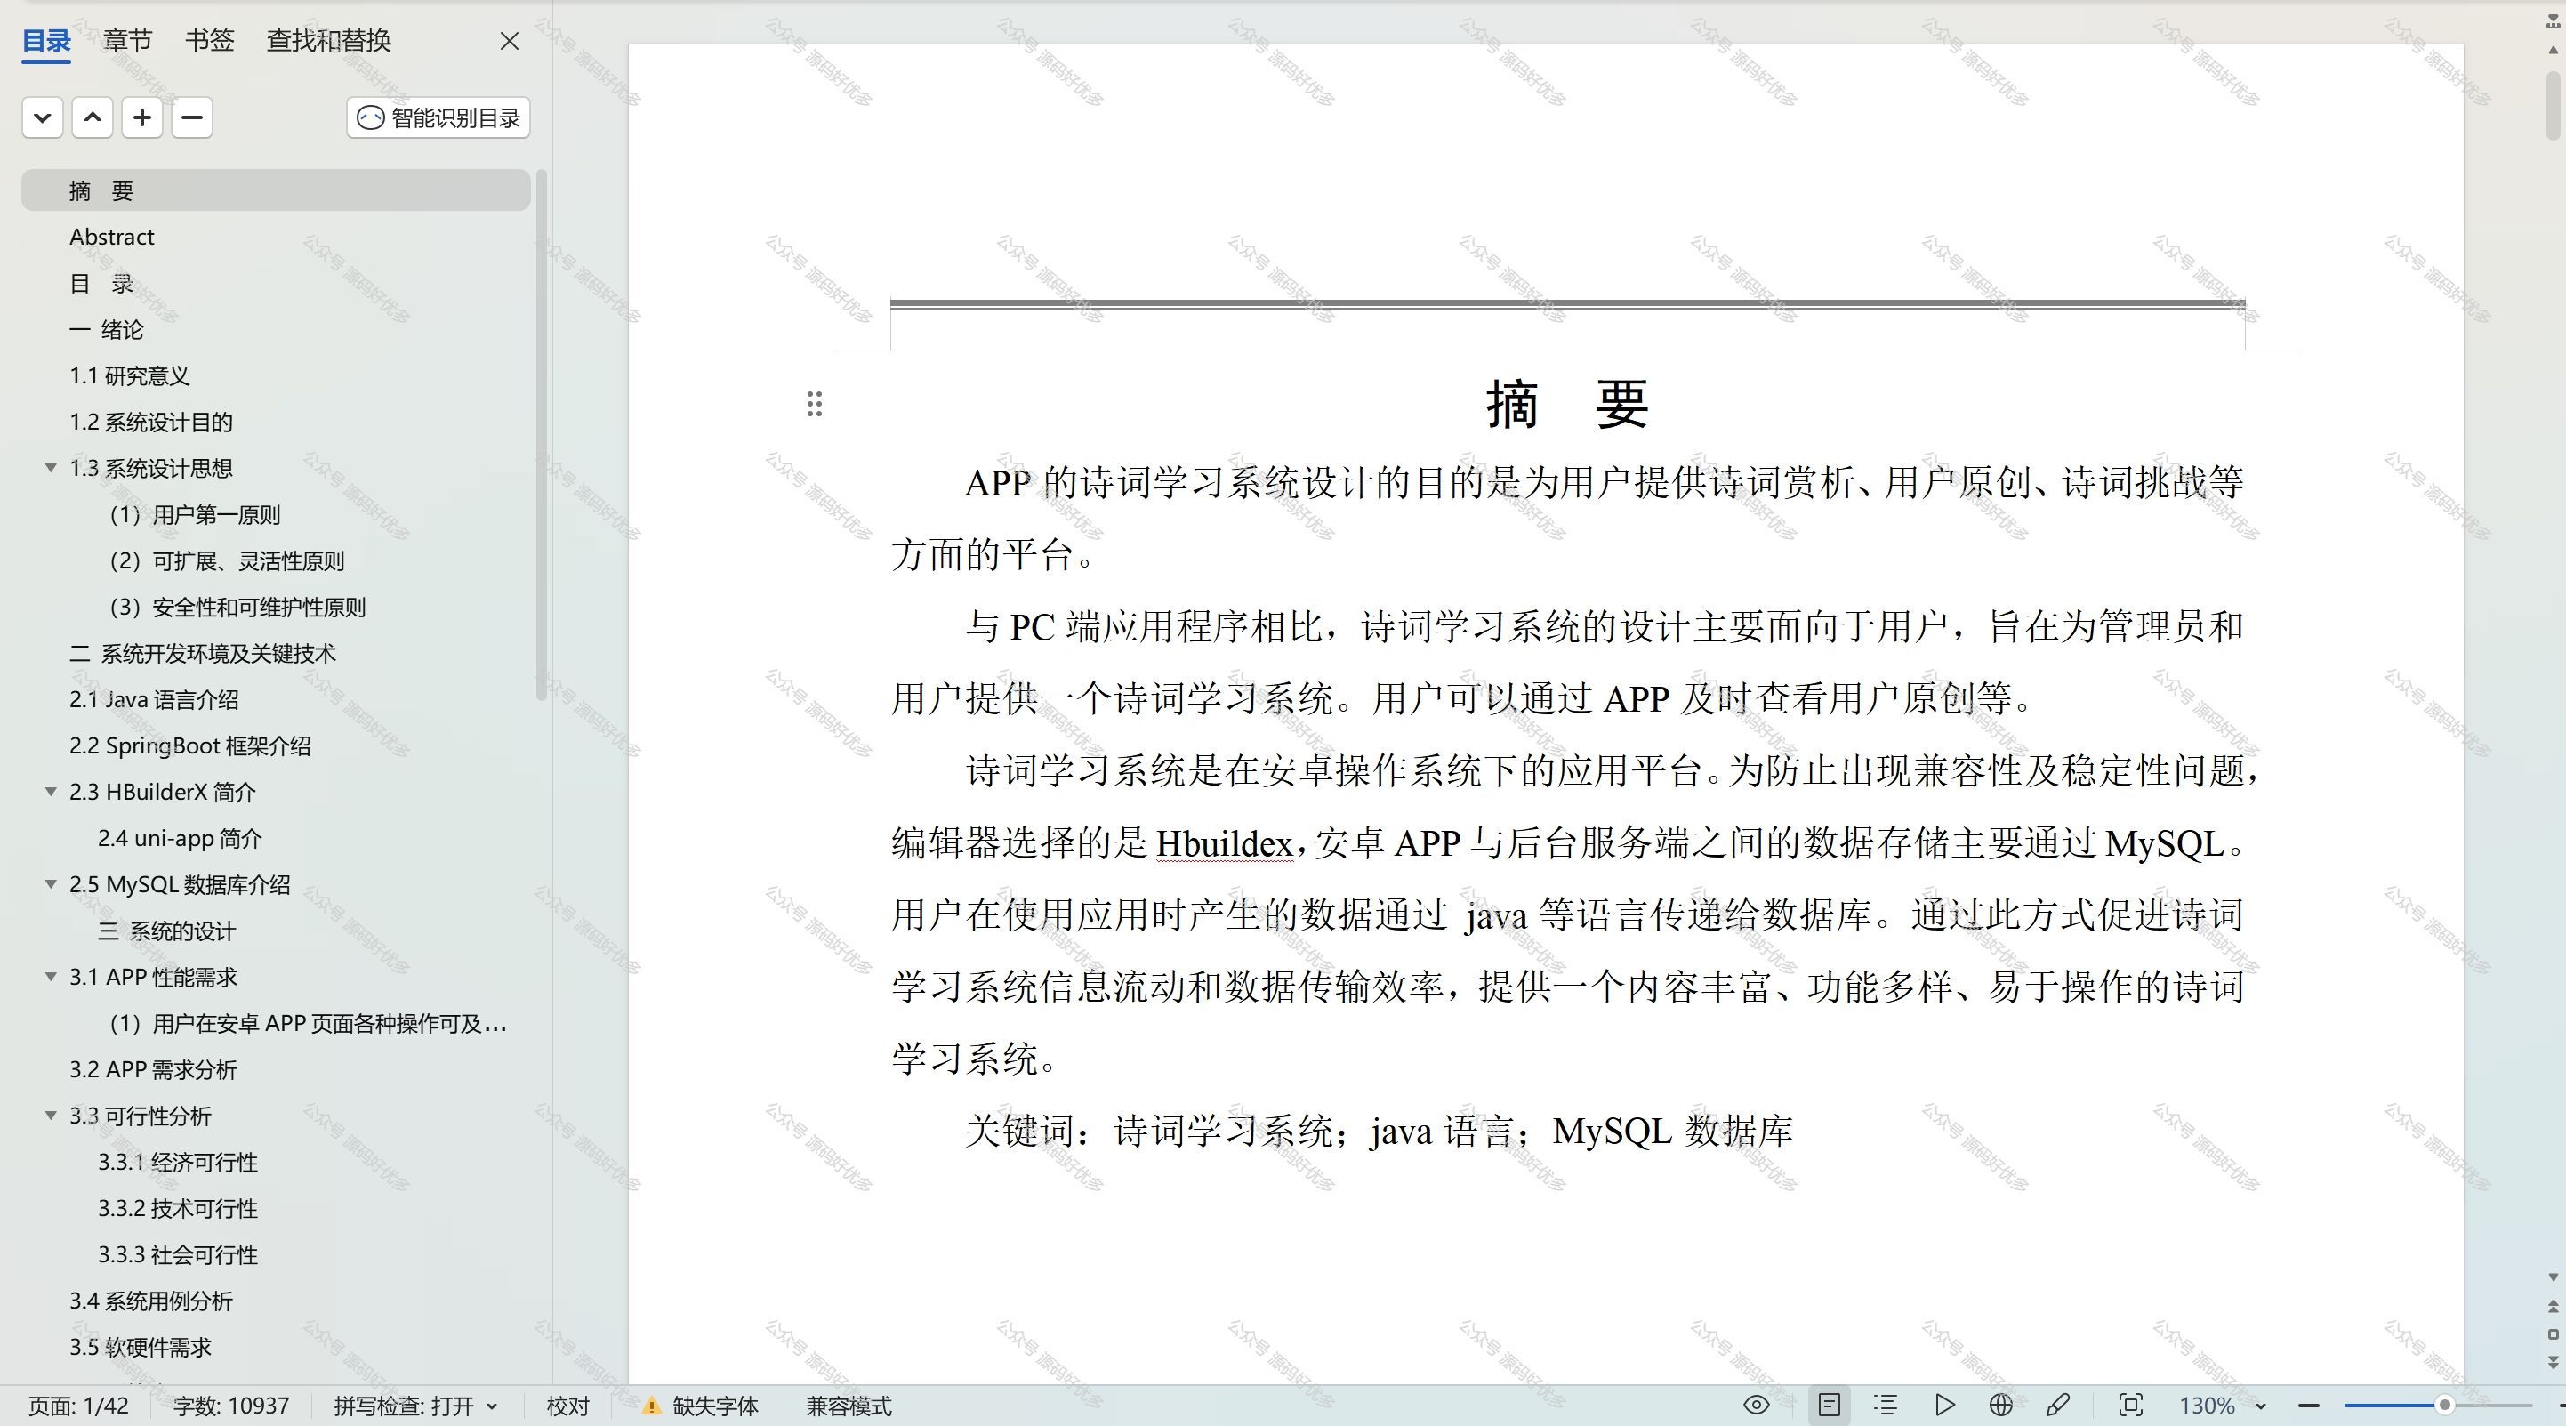
Task: Jump to 三 系统的设计 entry
Action: tap(276, 931)
